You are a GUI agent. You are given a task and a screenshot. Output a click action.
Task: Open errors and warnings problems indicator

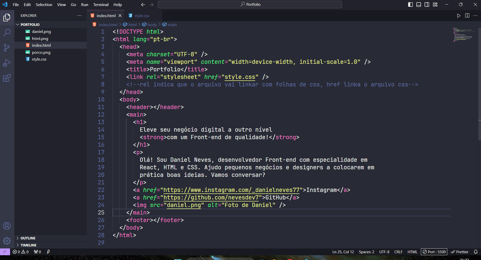coord(21,252)
